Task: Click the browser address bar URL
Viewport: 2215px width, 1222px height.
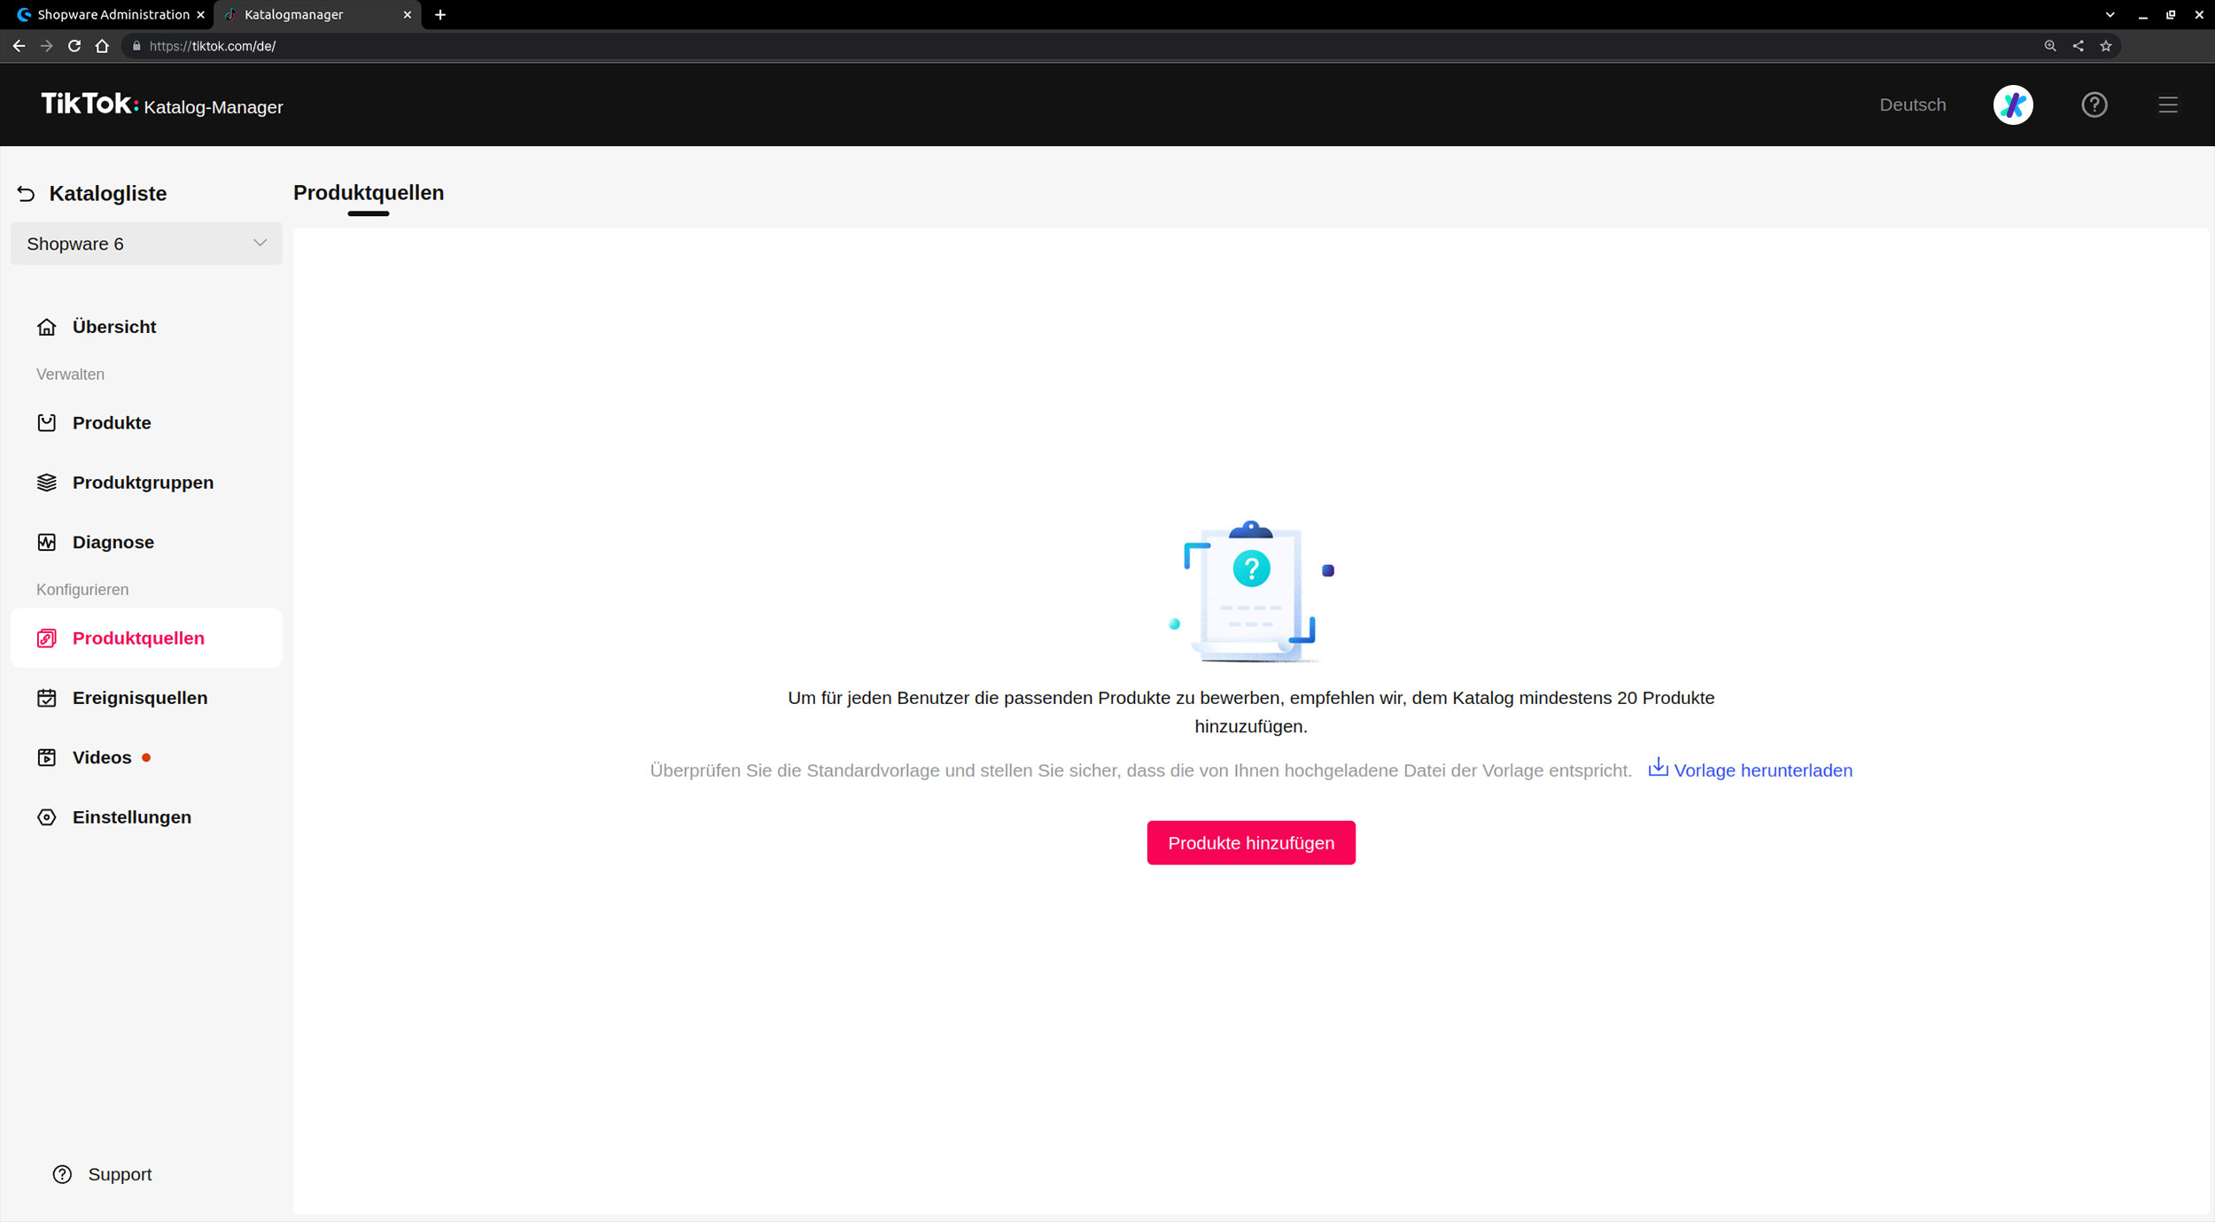Action: (213, 46)
